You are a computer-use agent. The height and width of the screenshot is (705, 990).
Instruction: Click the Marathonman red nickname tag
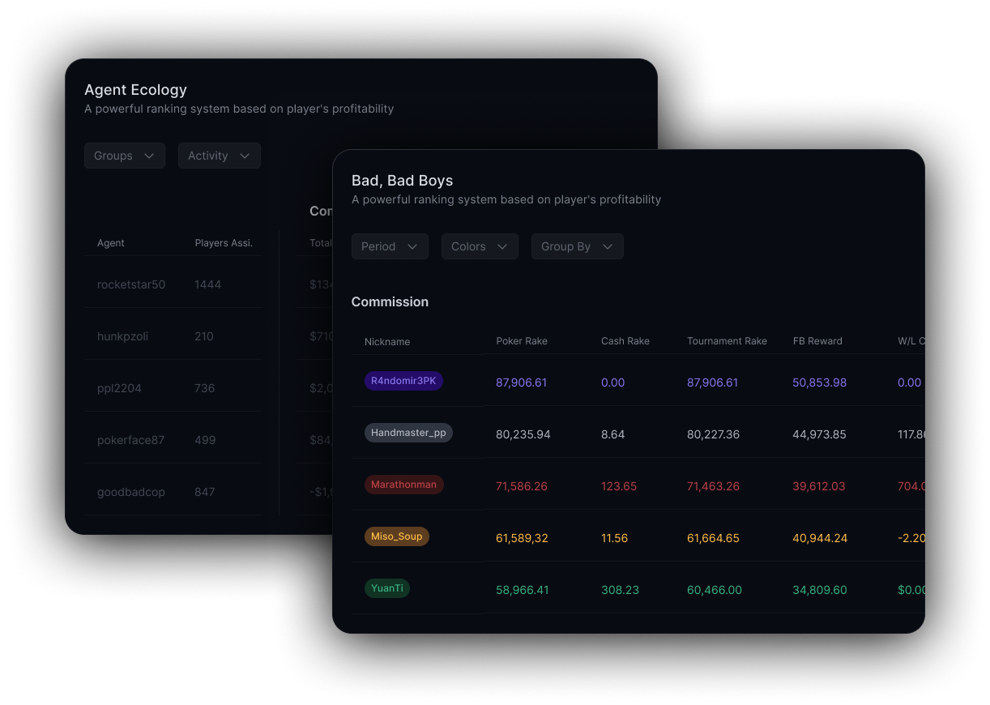click(403, 485)
